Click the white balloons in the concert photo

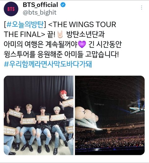(x=87, y=114)
